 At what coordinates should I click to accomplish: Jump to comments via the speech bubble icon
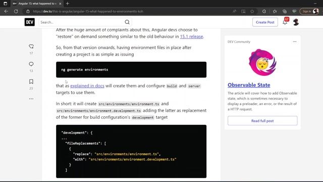31,64
